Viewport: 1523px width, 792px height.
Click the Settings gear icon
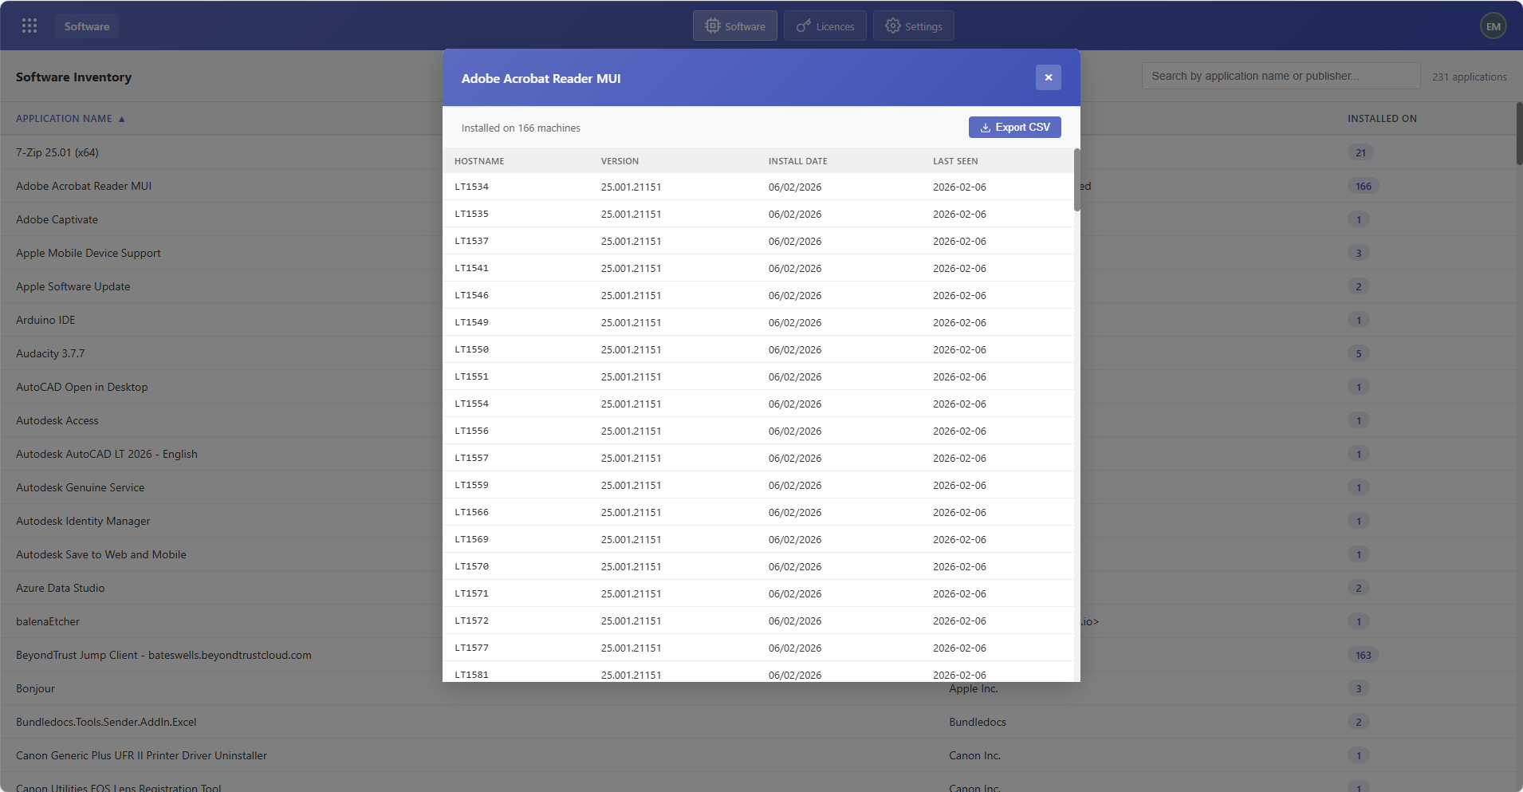892,26
